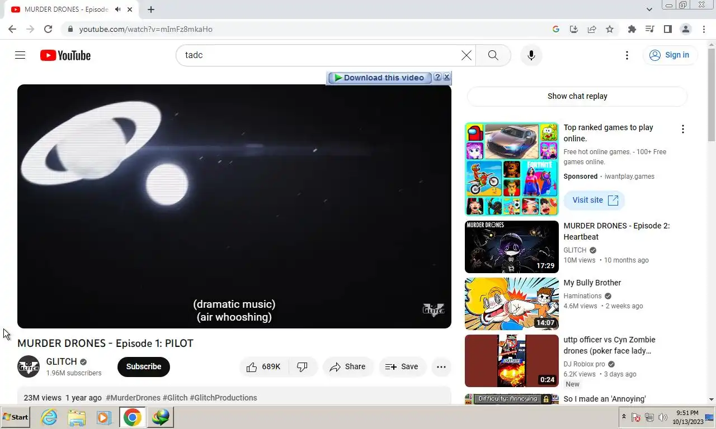Open sponsored ad options three-dot menu
Image resolution: width=716 pixels, height=429 pixels.
[682, 130]
